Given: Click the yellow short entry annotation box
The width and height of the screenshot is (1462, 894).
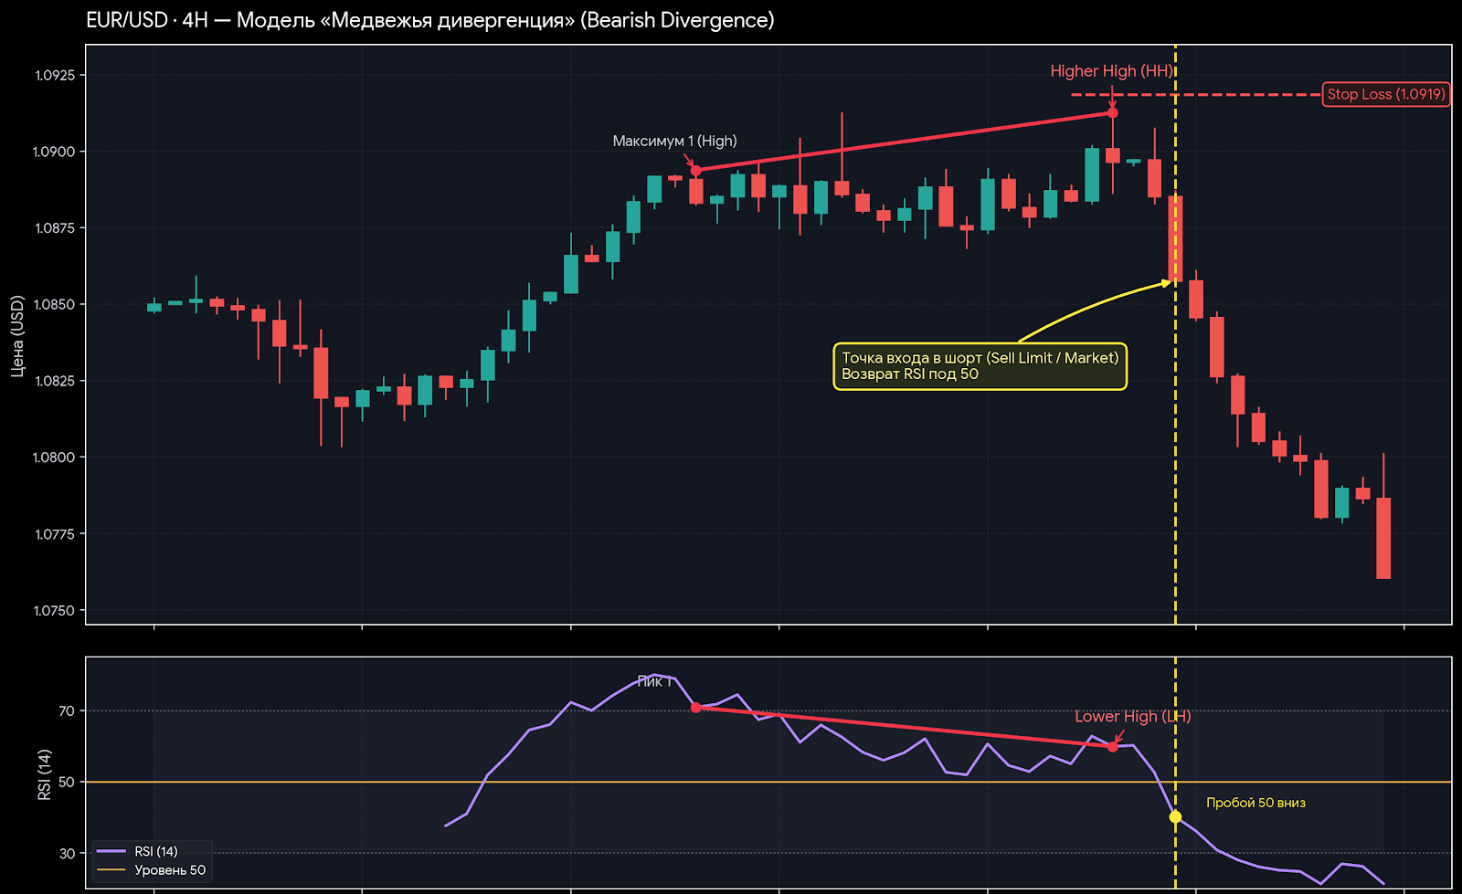Looking at the screenshot, I should pyautogui.click(x=980, y=366).
